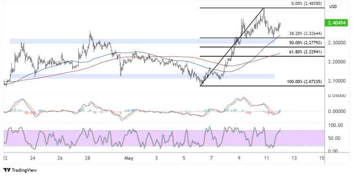Image resolution: width=353 pixels, height=176 pixels.
Task: Select the current price label 2.40494
Action: coord(337,23)
